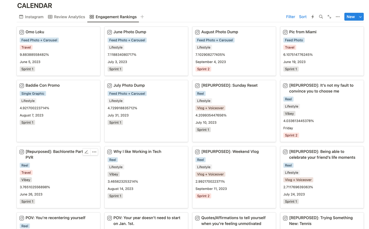
Task: Open the Review Analytics tab
Action: tap(66, 17)
